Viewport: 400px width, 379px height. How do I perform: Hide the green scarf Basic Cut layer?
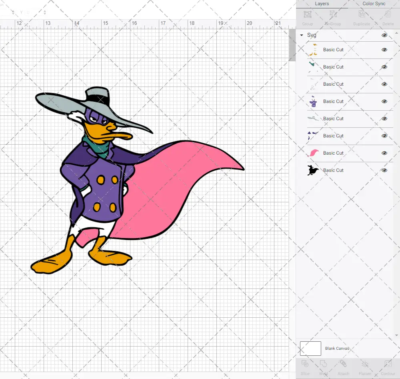(x=384, y=67)
